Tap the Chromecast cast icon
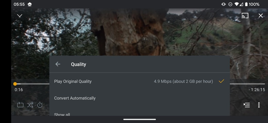The width and height of the screenshot is (268, 123). 245,16
